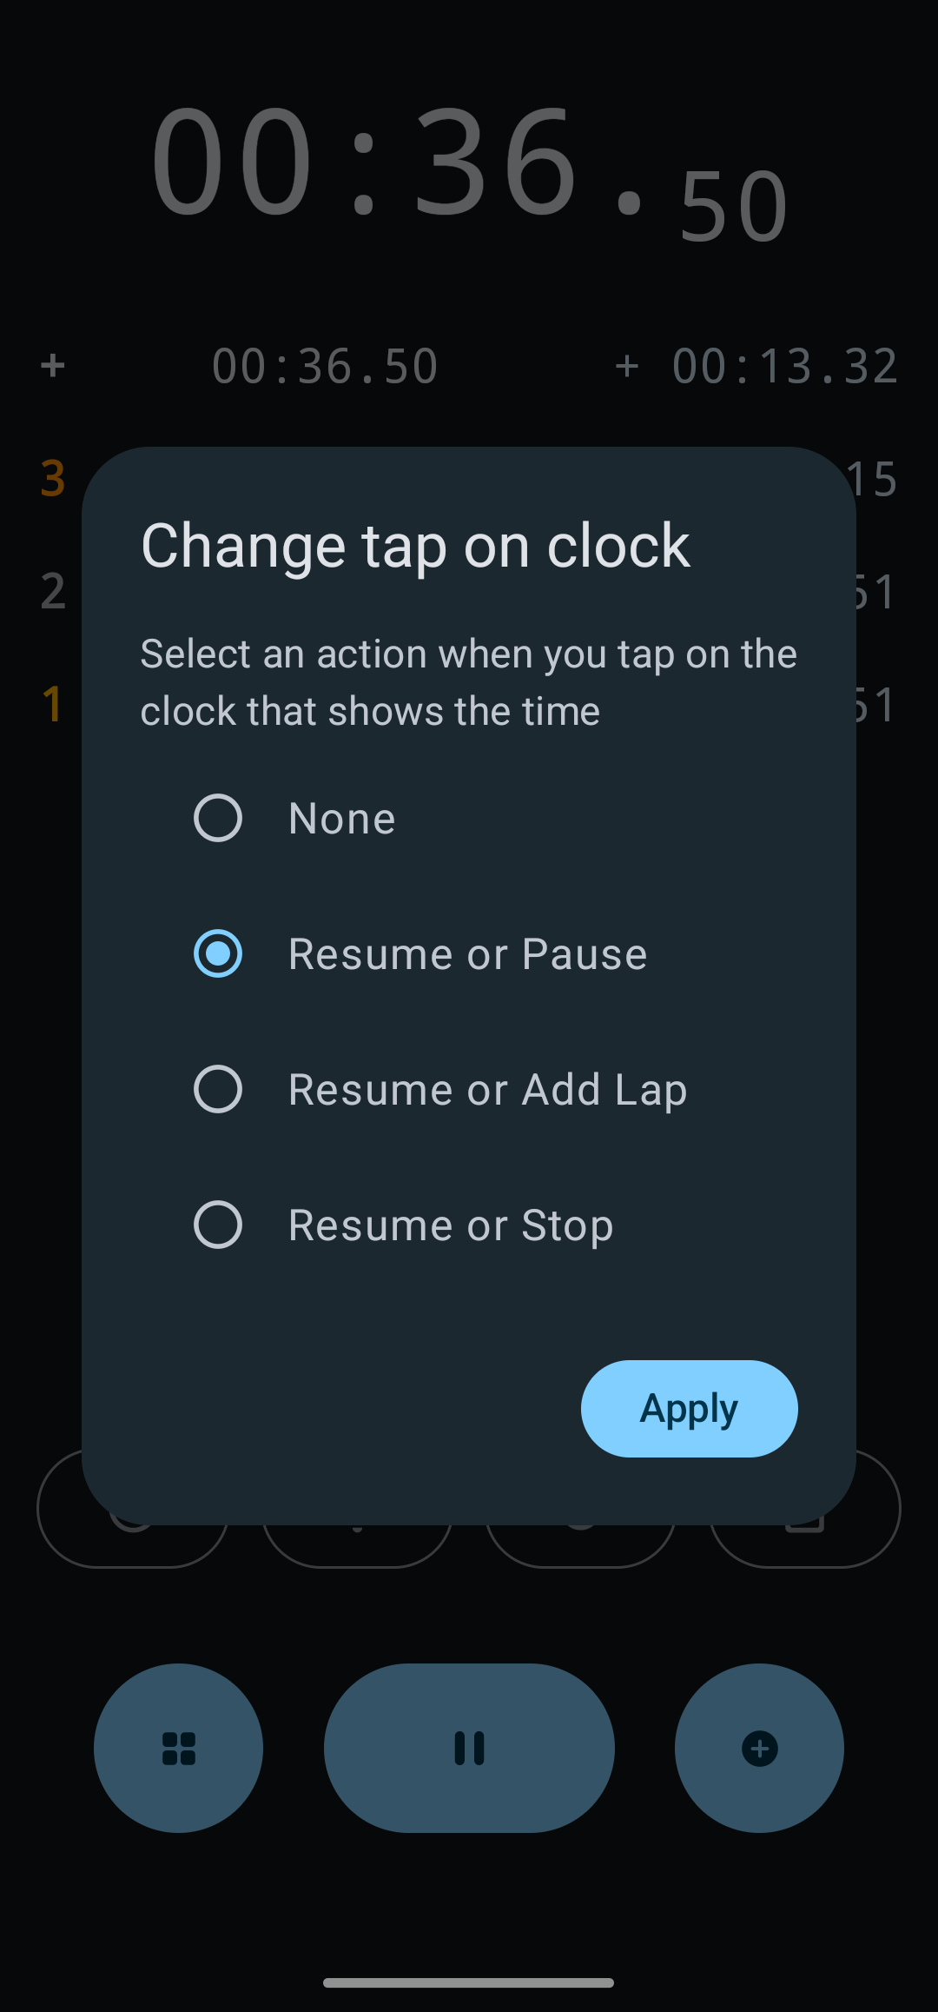Click the "Change tap on clock" dialog title
The height and width of the screenshot is (2012, 938).
pyautogui.click(x=415, y=546)
